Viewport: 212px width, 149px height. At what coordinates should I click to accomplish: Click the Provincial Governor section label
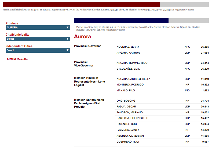[87, 46]
